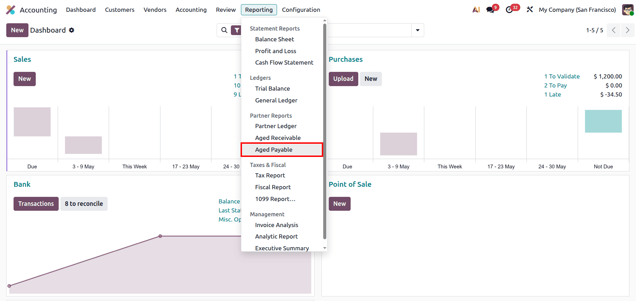Click New in the Sales card
This screenshot has height=301, width=636.
(x=25, y=79)
